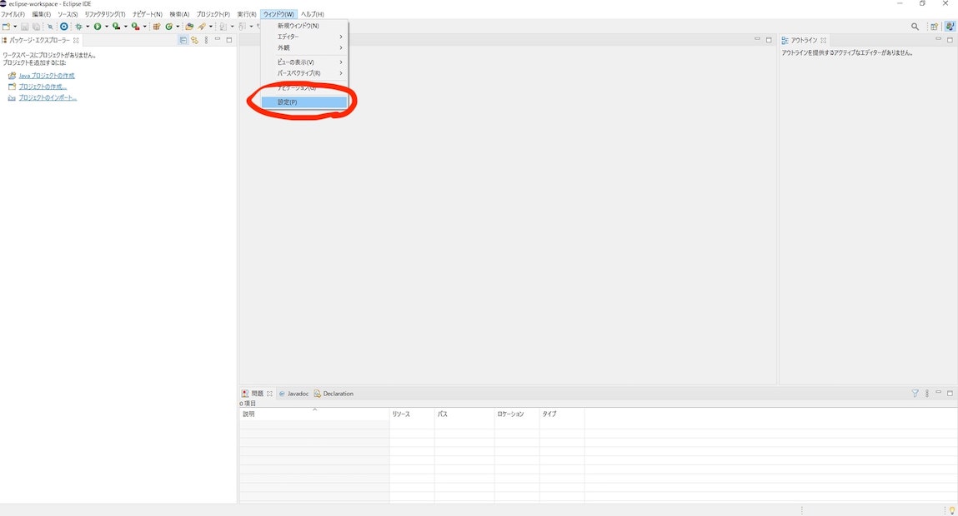This screenshot has height=516, width=958.
Task: Click the Previous Annotation toolbar icon
Action: (x=242, y=27)
